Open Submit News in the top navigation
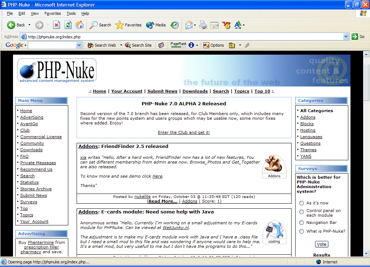 click(x=162, y=91)
